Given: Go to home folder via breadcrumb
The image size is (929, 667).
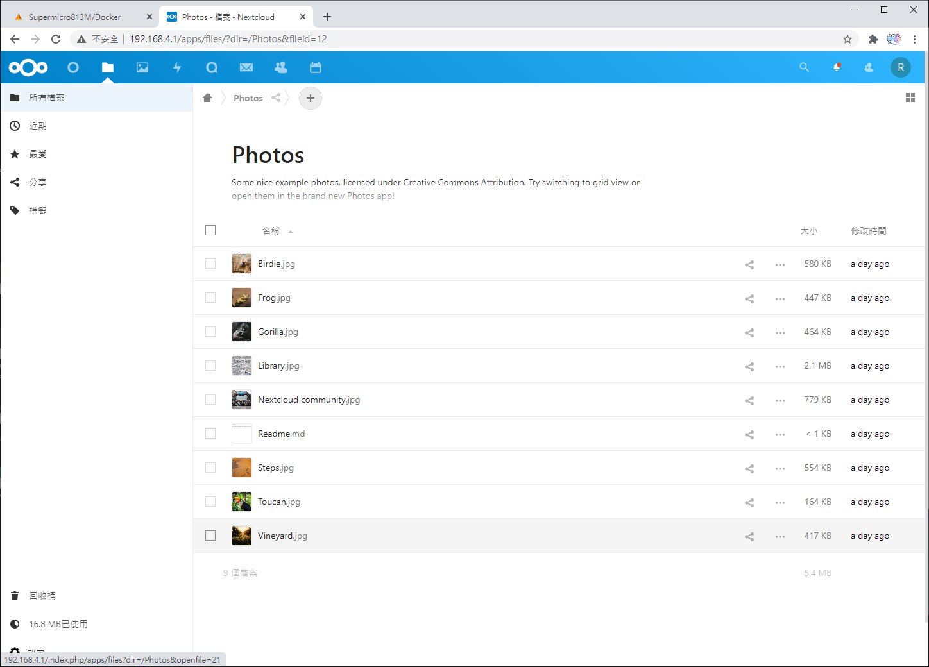Looking at the screenshot, I should (x=207, y=98).
